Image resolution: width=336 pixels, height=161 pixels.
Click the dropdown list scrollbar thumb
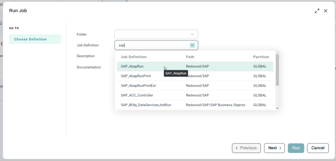pos(277,70)
